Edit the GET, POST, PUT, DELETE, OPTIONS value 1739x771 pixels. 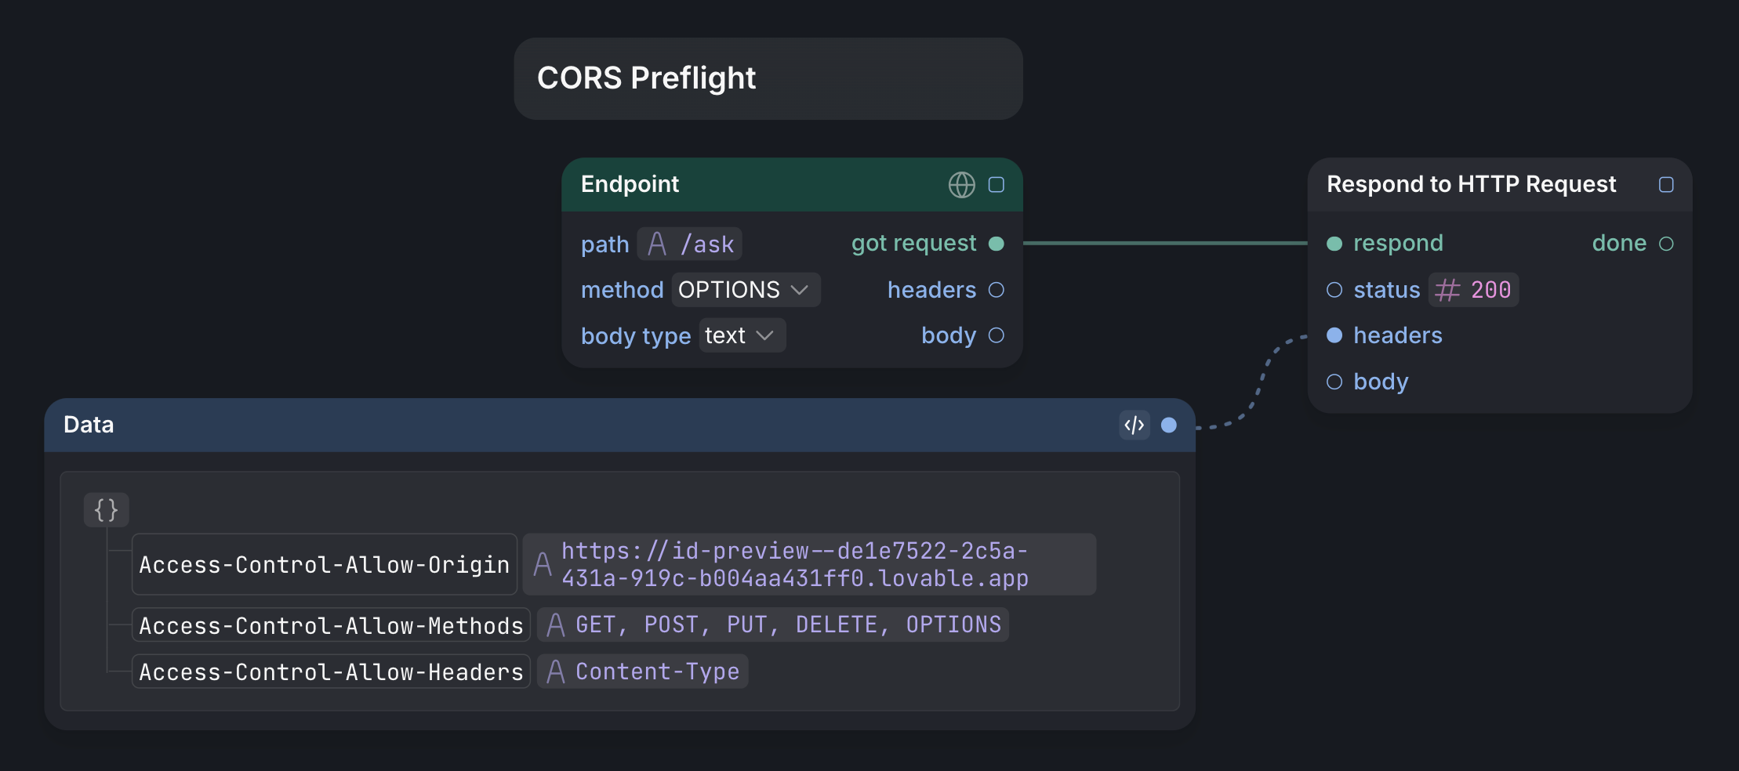click(772, 624)
